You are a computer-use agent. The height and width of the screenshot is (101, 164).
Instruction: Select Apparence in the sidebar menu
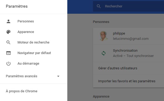pyautogui.click(x=26, y=32)
